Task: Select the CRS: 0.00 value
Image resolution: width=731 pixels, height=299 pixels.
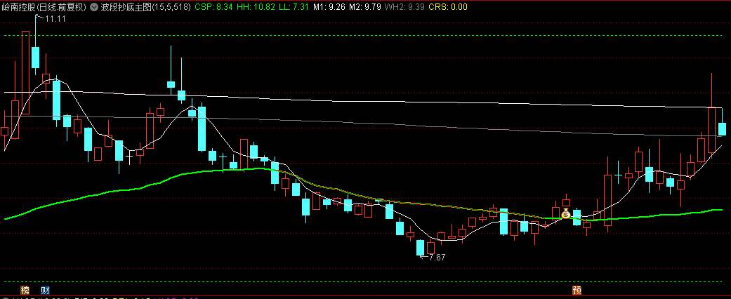Action: coord(447,7)
